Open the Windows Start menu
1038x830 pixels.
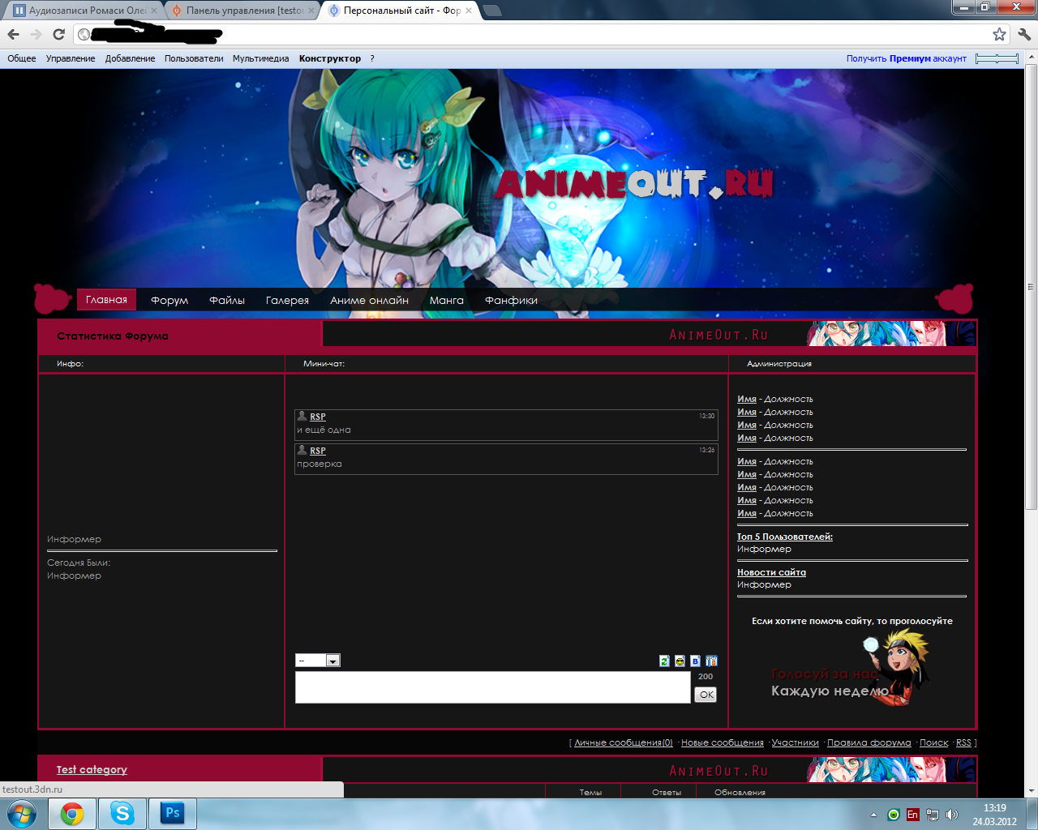[21, 813]
